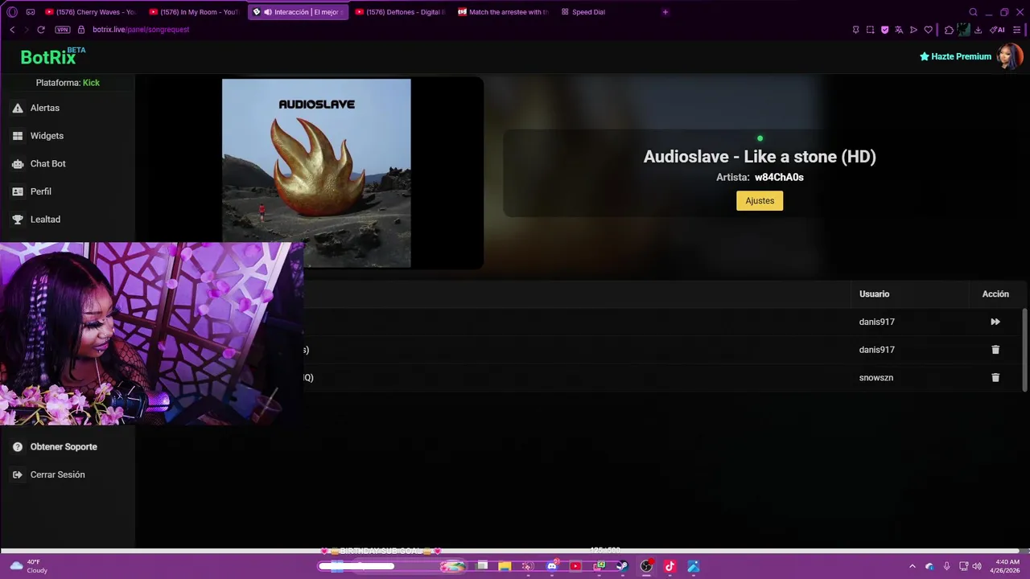Click the Acción column header
The width and height of the screenshot is (1030, 579).
tap(995, 294)
